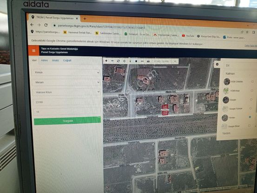
Task: Select the Google layer radio button
Action: tap(251, 100)
